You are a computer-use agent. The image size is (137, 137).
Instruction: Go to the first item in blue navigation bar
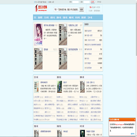pos(35,18)
